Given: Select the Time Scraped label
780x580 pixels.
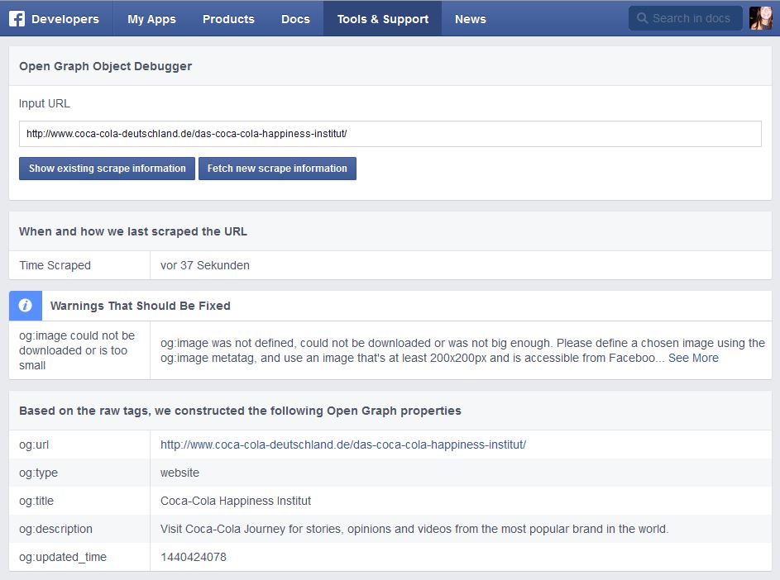Looking at the screenshot, I should click(x=55, y=265).
